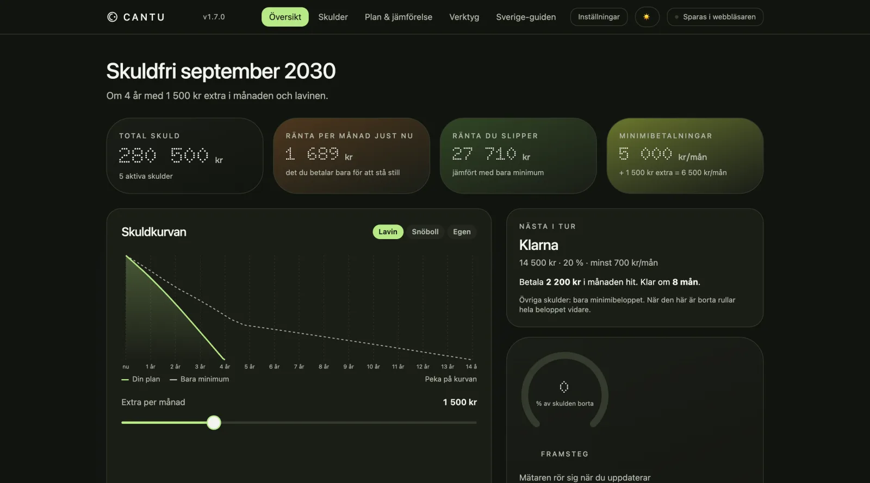Click the Skuldfri september 2030 heading
The width and height of the screenshot is (870, 483).
tap(221, 71)
